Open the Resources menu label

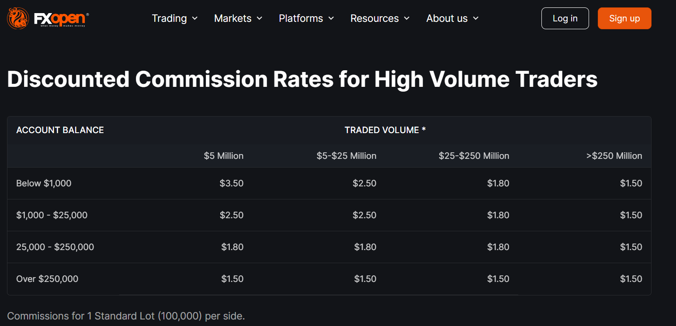click(374, 18)
